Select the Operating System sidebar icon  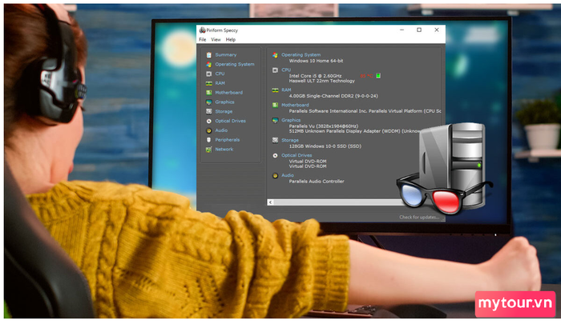(x=208, y=64)
